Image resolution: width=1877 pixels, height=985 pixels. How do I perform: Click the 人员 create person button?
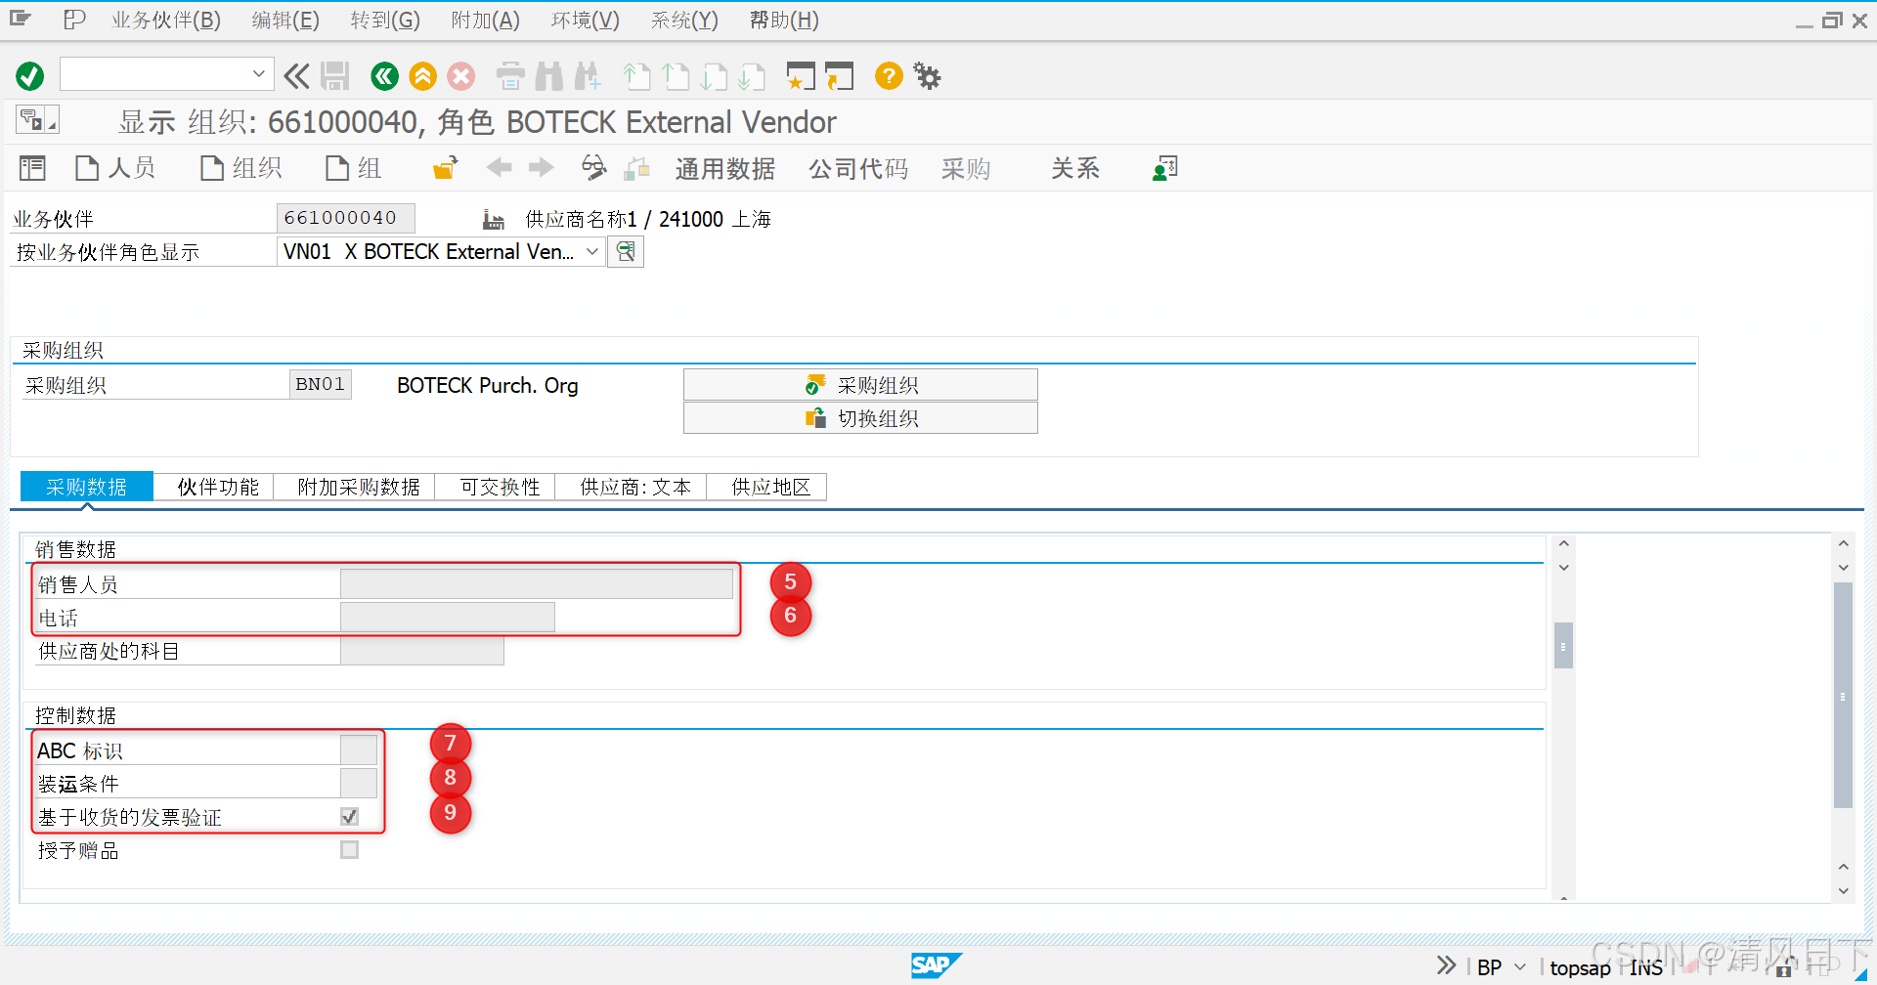click(115, 168)
